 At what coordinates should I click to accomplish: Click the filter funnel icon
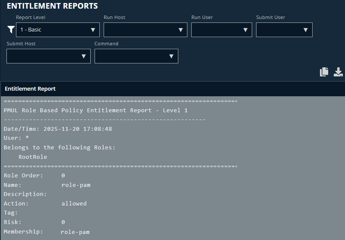pyautogui.click(x=11, y=29)
